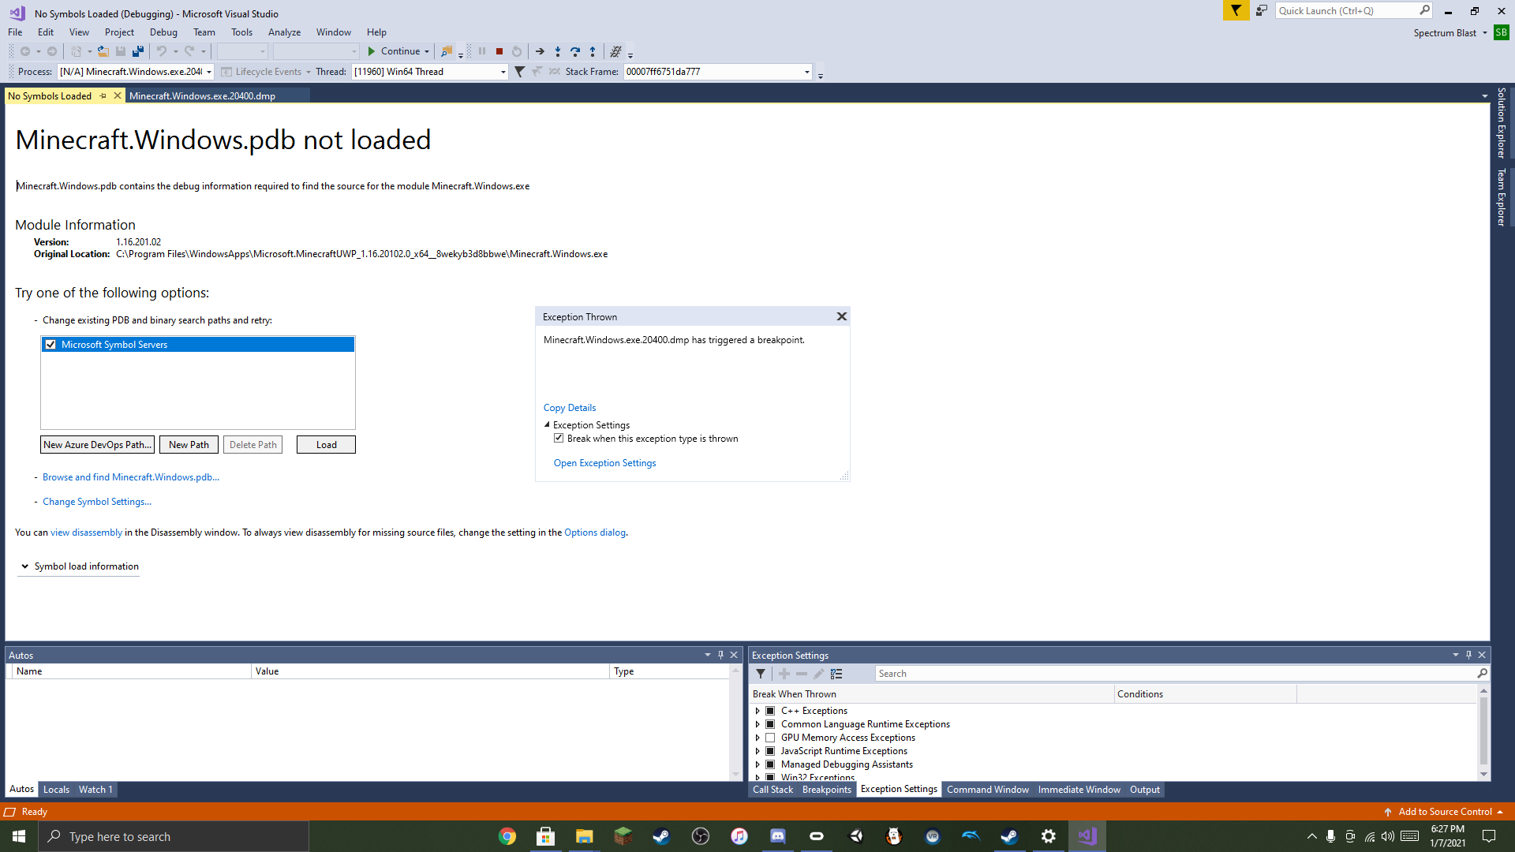Open the Analyze menu

(284, 32)
